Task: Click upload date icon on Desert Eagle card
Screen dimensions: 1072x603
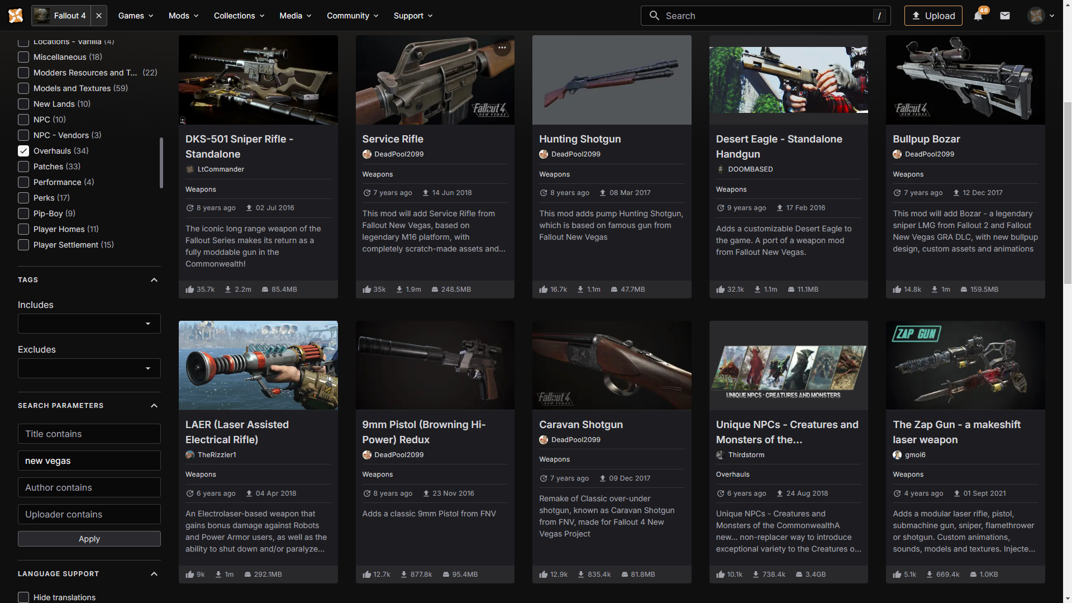Action: click(780, 208)
